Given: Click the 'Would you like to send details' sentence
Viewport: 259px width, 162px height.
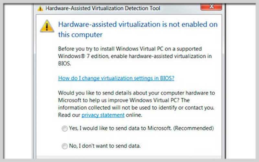Looking at the screenshot, I should click(136, 93).
